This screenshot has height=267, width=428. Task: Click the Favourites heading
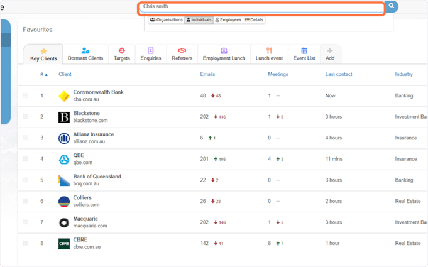pyautogui.click(x=38, y=30)
